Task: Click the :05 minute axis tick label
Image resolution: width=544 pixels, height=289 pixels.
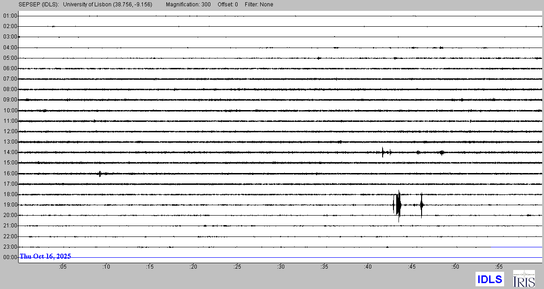Action: tap(63, 267)
